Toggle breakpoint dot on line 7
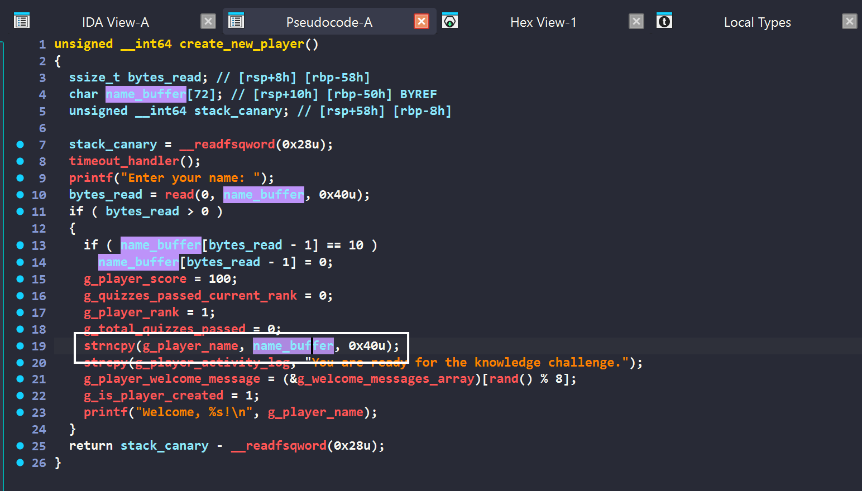Image resolution: width=862 pixels, height=491 pixels. point(20,145)
